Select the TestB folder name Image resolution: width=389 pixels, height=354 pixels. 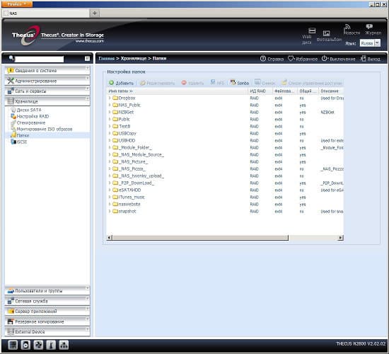[x=124, y=126]
